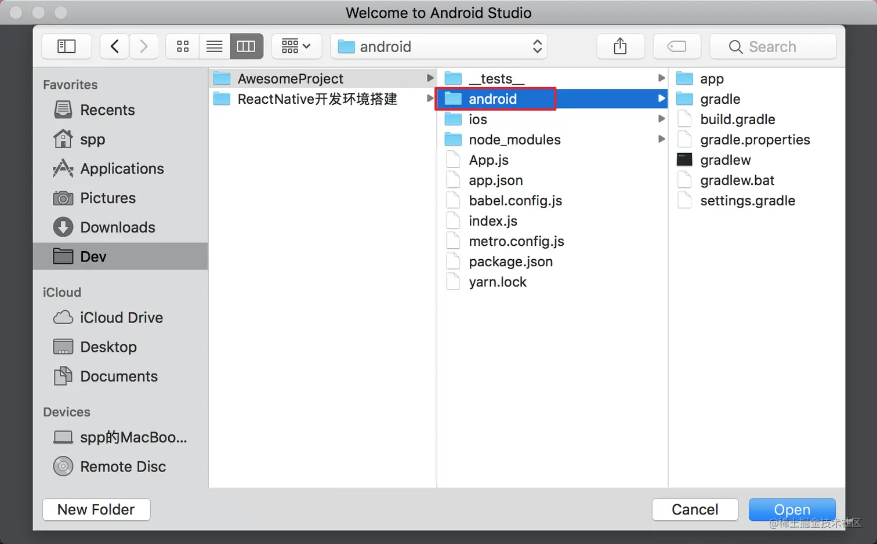Click the Open button

coord(792,509)
